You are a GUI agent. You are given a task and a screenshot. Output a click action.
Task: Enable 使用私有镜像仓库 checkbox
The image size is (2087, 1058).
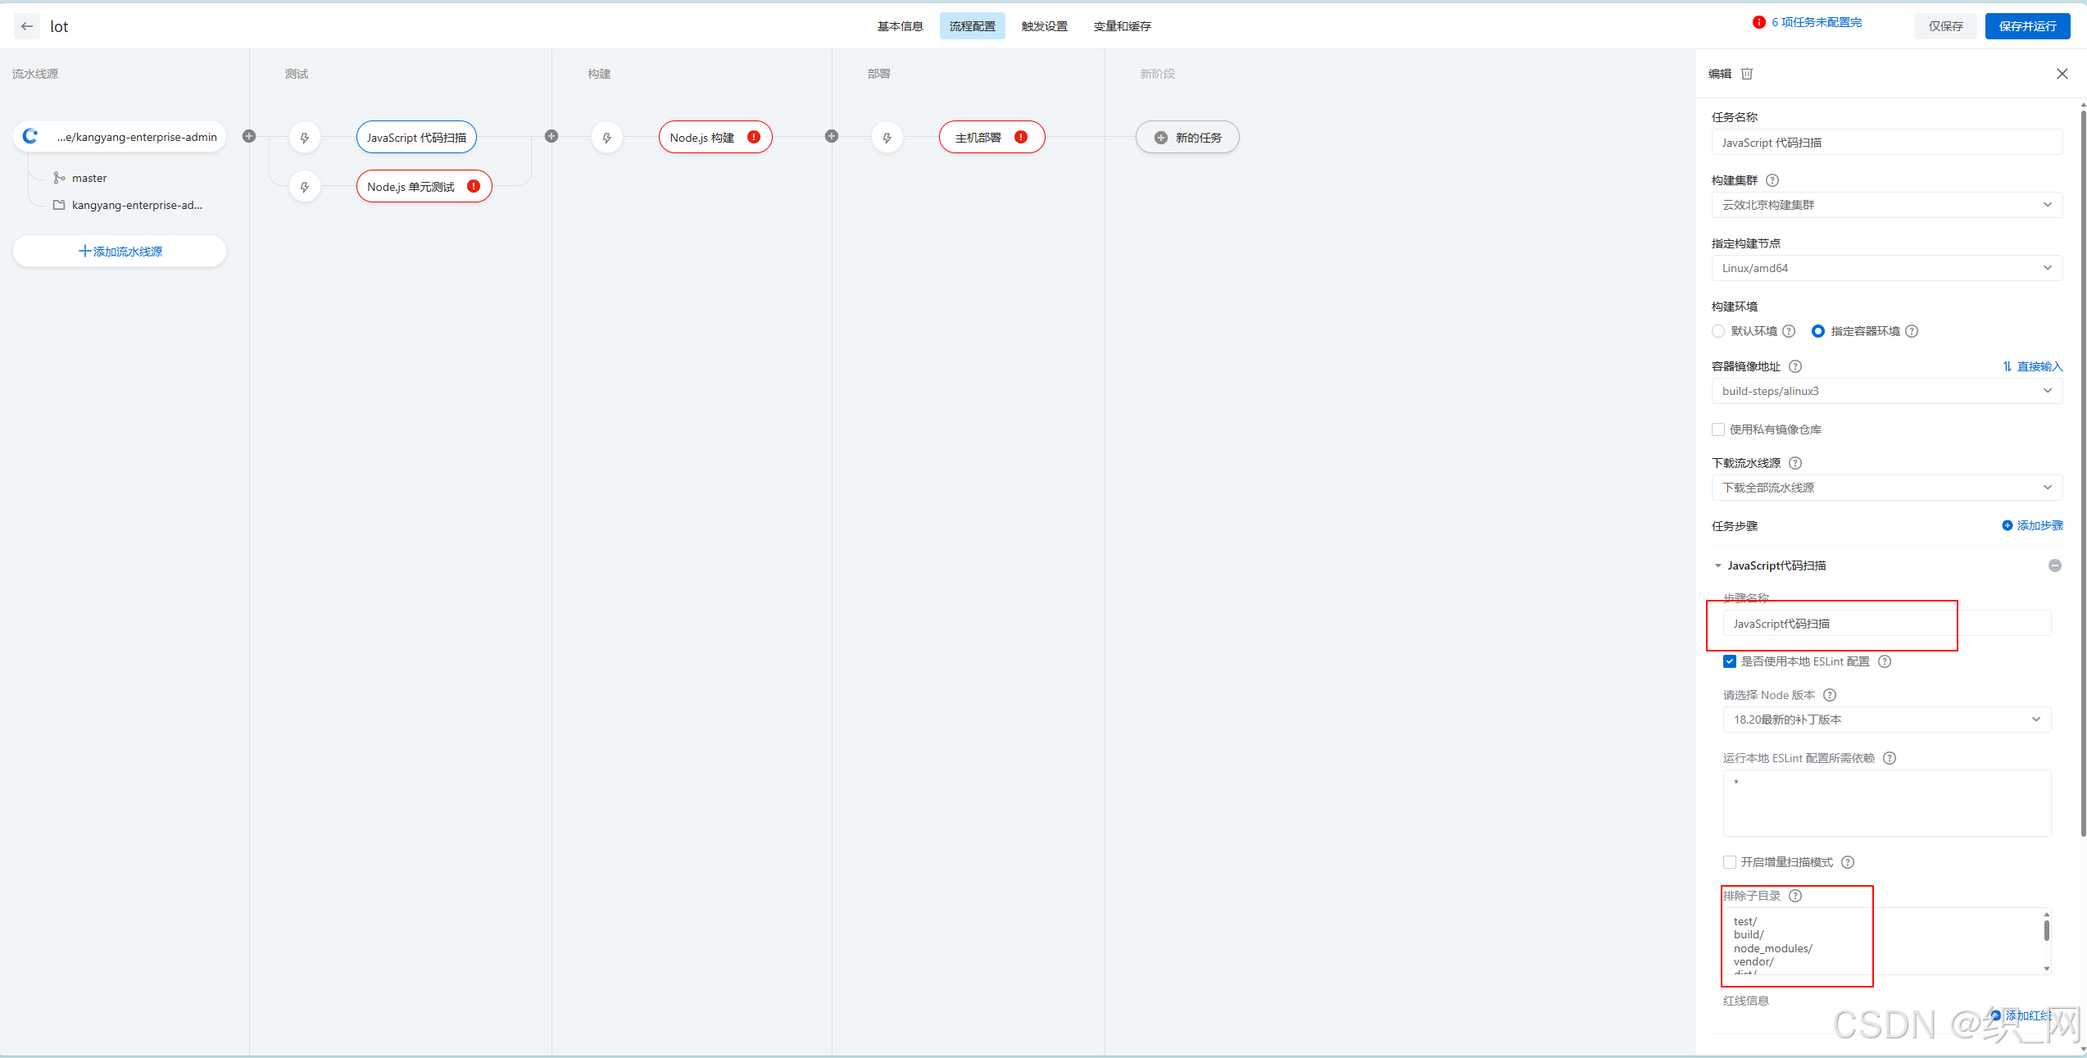[x=1718, y=429]
